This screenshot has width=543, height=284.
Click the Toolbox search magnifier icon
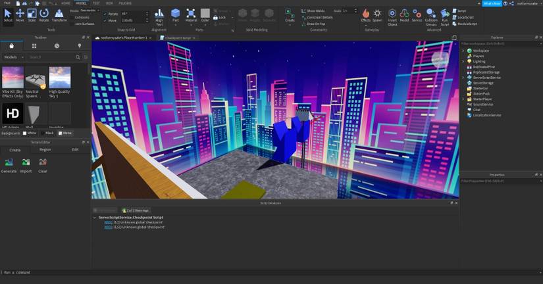(78, 57)
